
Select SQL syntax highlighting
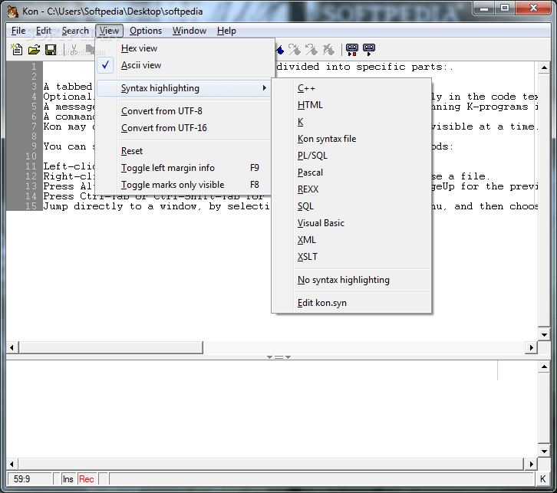[x=351, y=206]
